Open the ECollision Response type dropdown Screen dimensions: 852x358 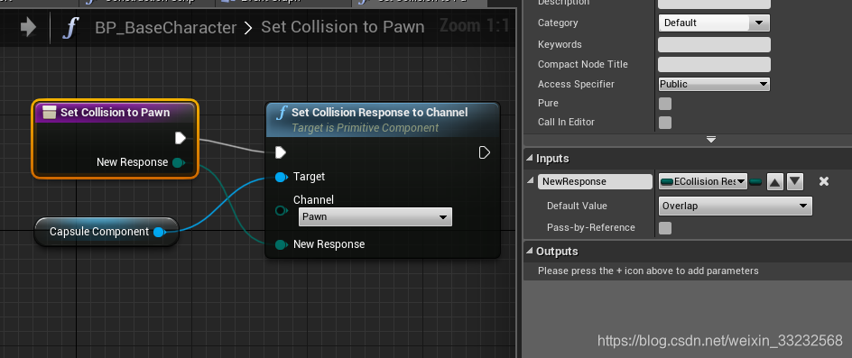702,181
